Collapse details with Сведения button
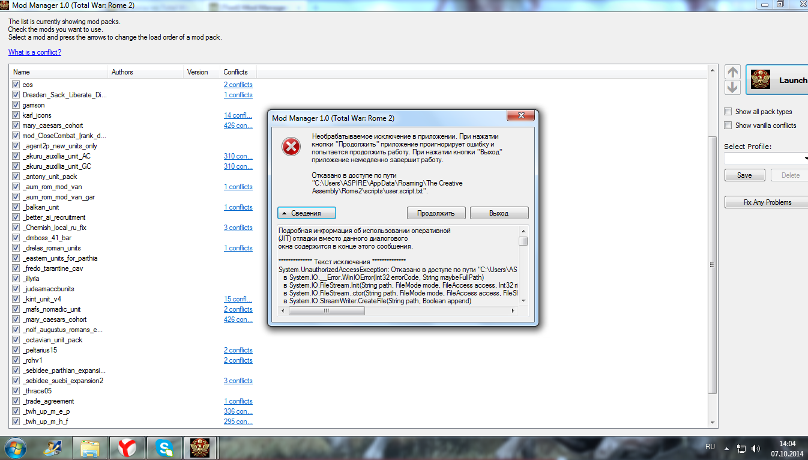808x460 pixels. [307, 213]
